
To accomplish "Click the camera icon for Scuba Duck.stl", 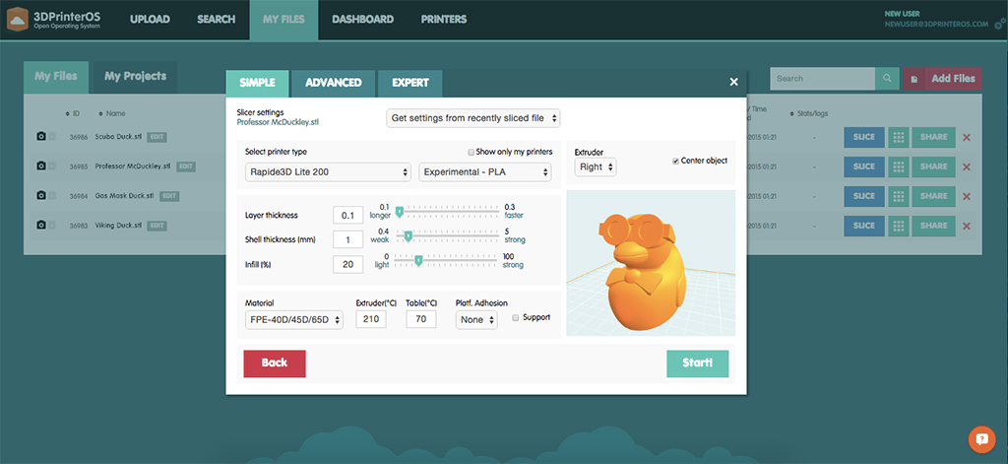I will (x=41, y=137).
